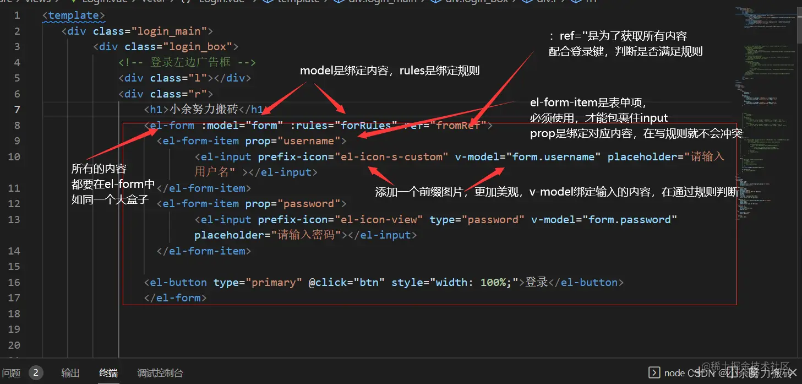802x384 pixels.
Task: Click line number 18 in gutter
Action: coord(14,313)
